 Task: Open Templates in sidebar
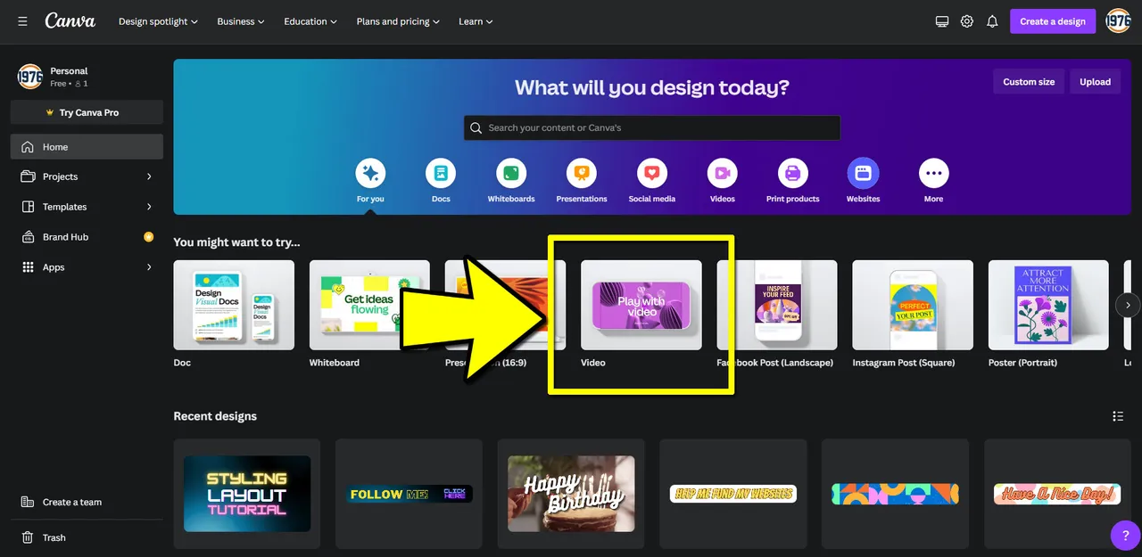87,207
